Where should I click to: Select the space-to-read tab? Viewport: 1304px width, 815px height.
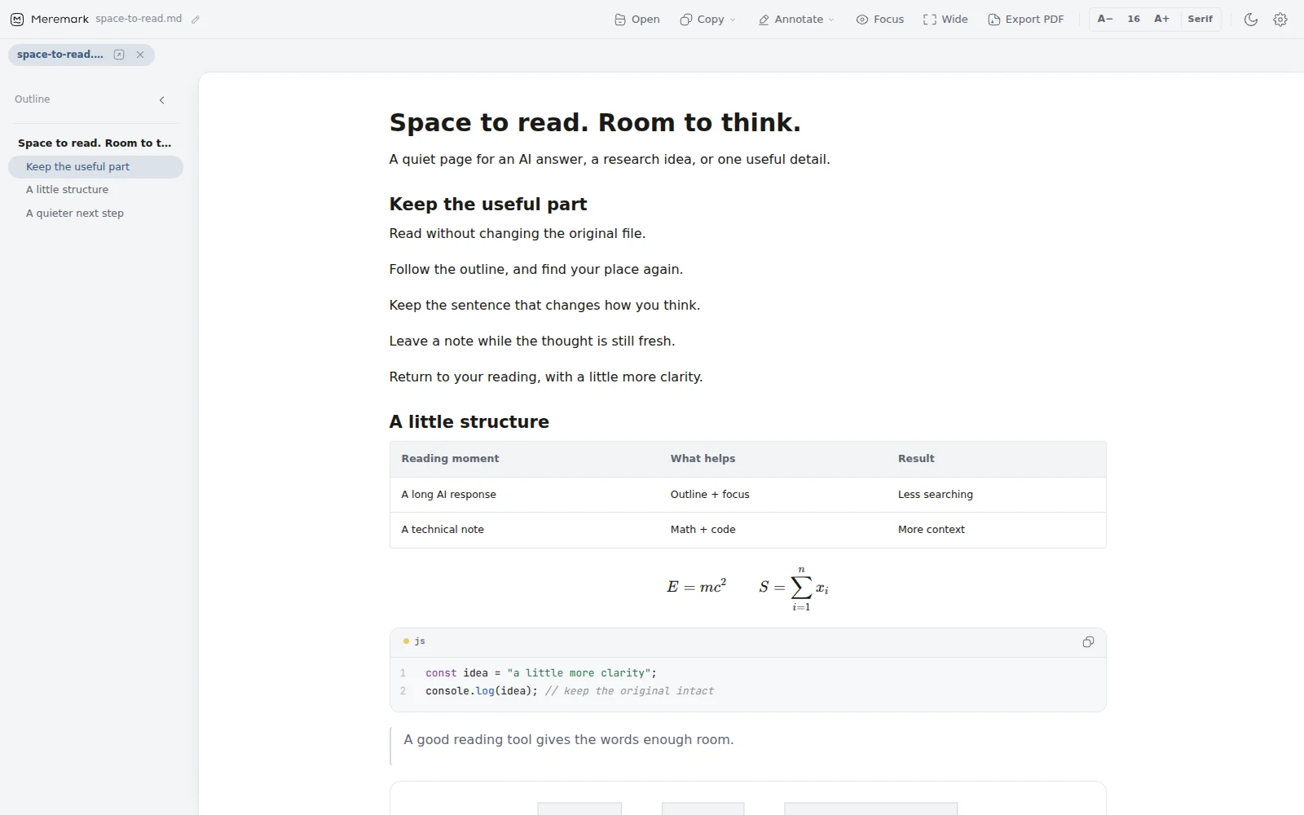(x=60, y=55)
